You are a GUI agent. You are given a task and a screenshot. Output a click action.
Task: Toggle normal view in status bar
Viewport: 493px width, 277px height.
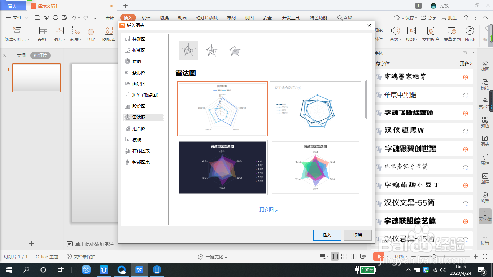point(335,256)
